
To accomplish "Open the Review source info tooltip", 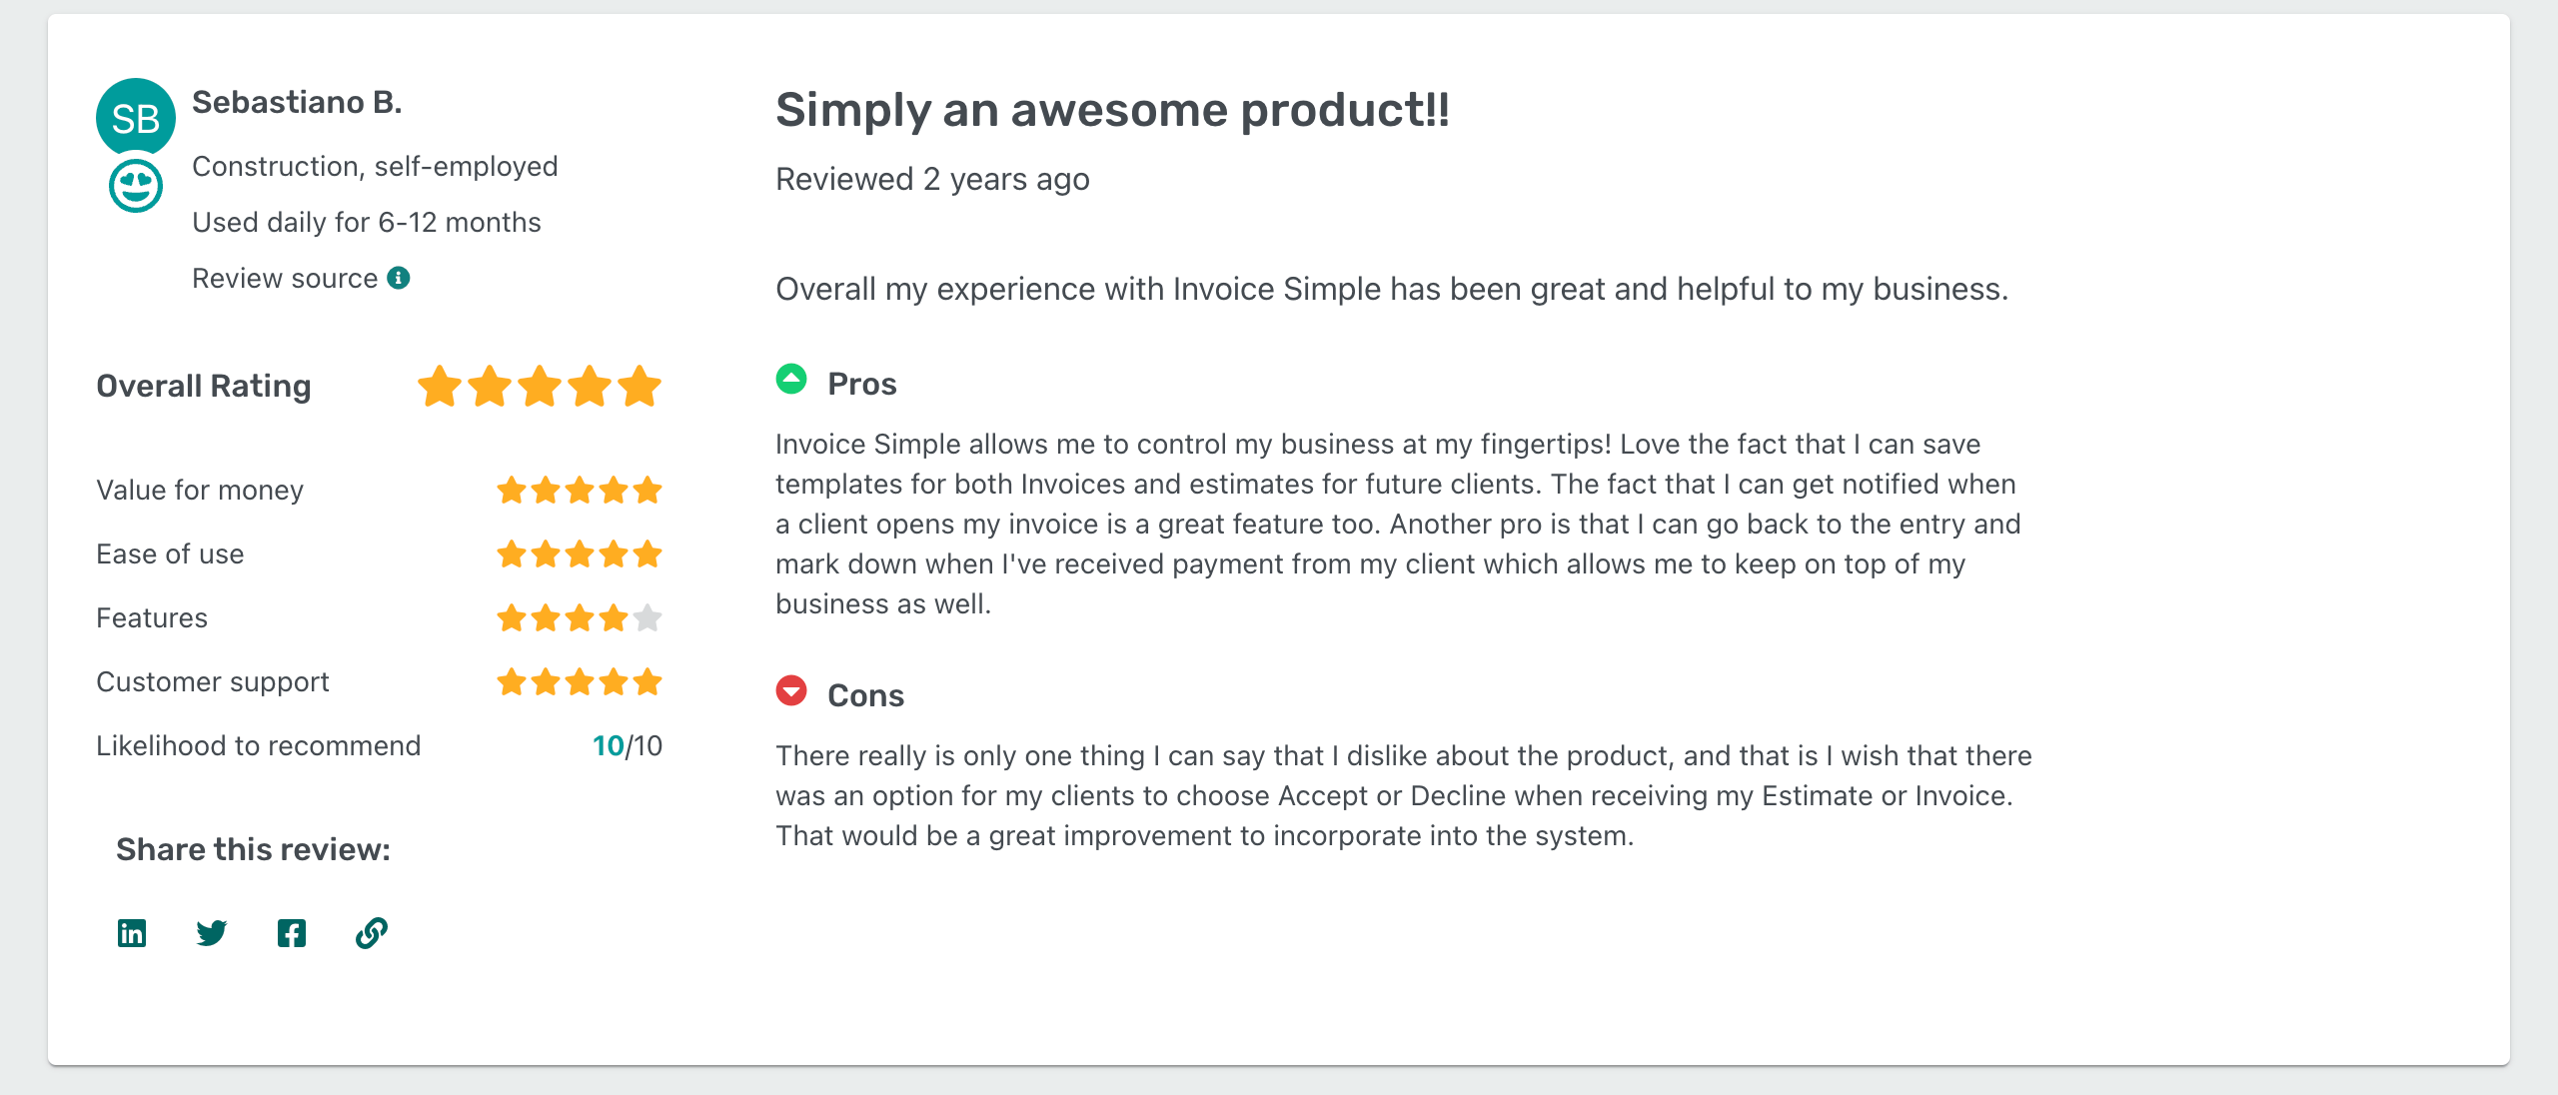I will (399, 279).
